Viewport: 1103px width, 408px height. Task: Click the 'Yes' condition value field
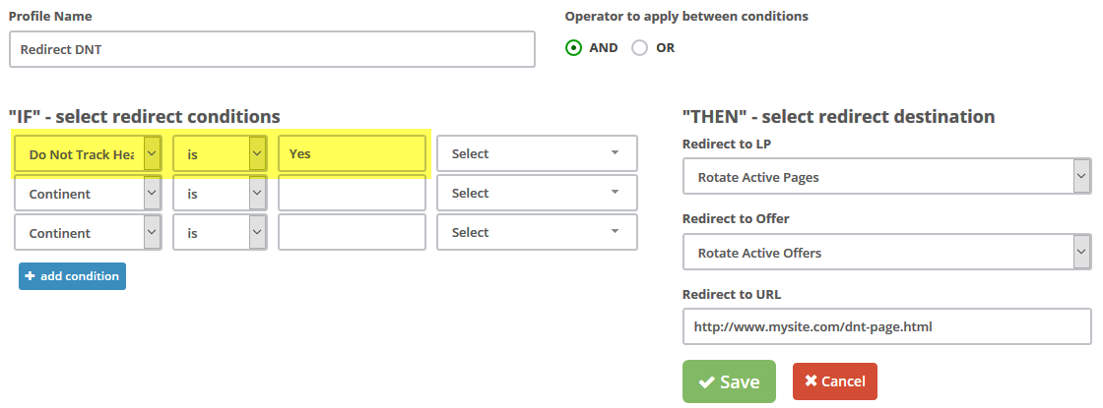click(x=352, y=154)
